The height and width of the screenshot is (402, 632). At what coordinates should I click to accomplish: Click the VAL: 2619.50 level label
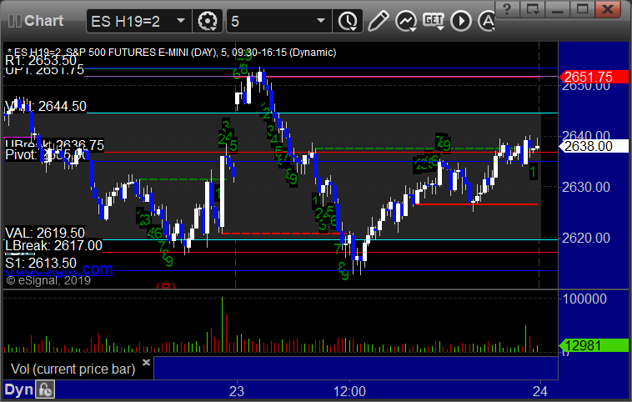click(x=45, y=233)
